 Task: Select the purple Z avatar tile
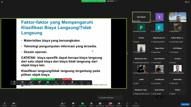click(x=159, y=17)
